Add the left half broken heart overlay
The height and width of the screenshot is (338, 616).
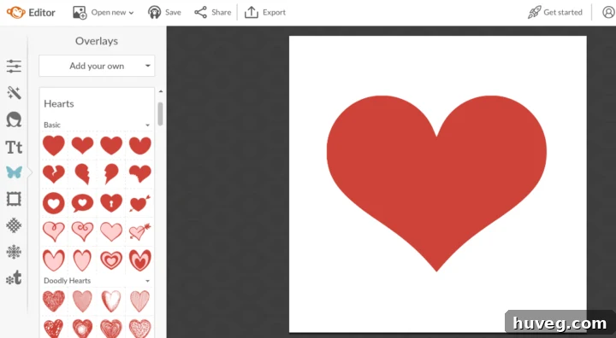point(82,174)
